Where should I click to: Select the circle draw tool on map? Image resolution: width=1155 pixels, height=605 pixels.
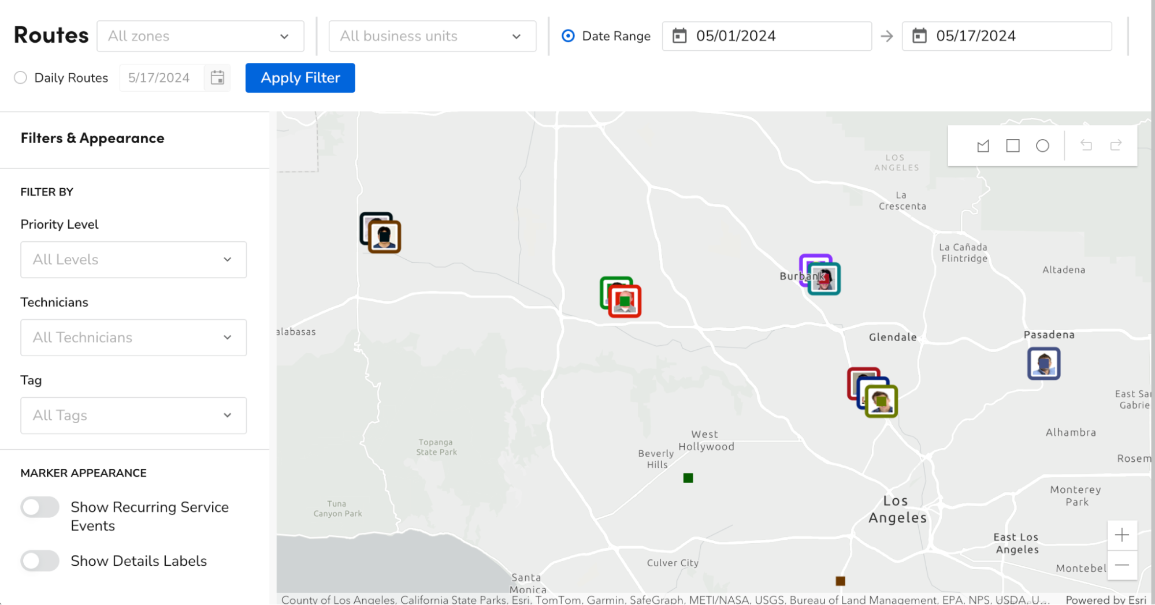1042,146
